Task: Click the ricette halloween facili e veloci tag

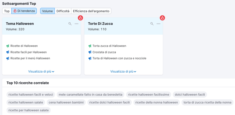Action: pos(31,95)
